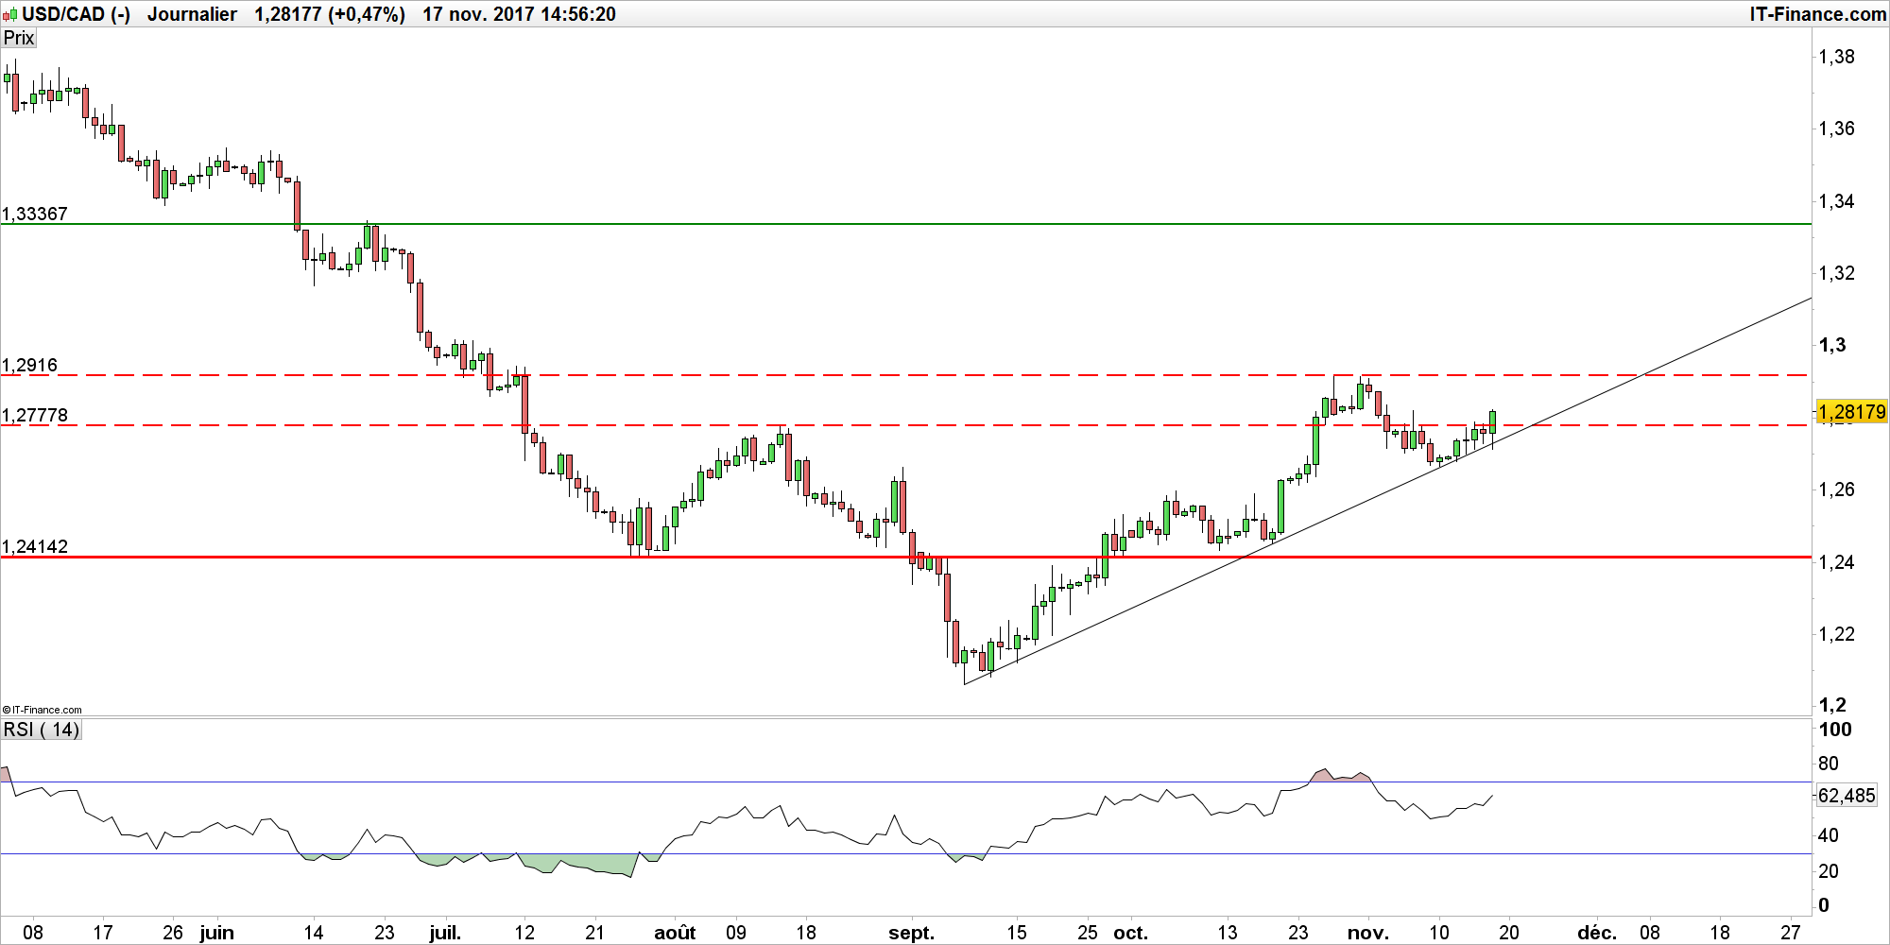Viewport: 1890px width, 945px height.
Task: Click the USD/CAD (-) instrument title
Action: pos(76,14)
